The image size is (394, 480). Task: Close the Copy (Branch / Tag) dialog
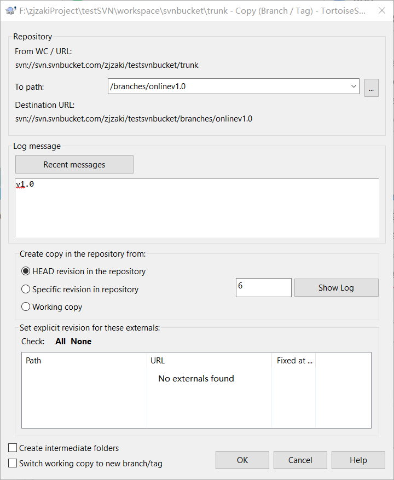[x=381, y=10]
